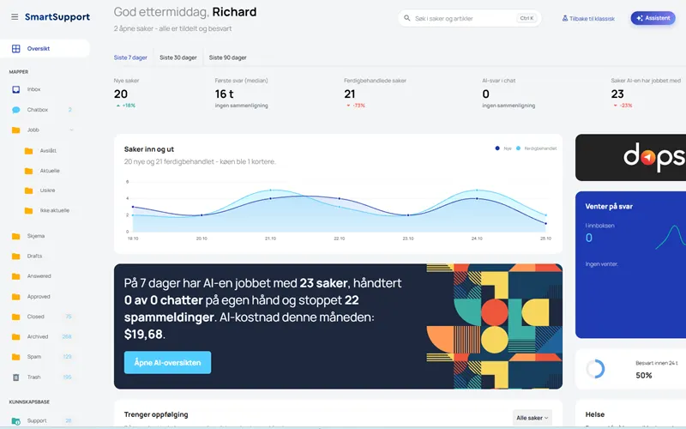Click the 24.10 date label on chart

click(x=477, y=239)
